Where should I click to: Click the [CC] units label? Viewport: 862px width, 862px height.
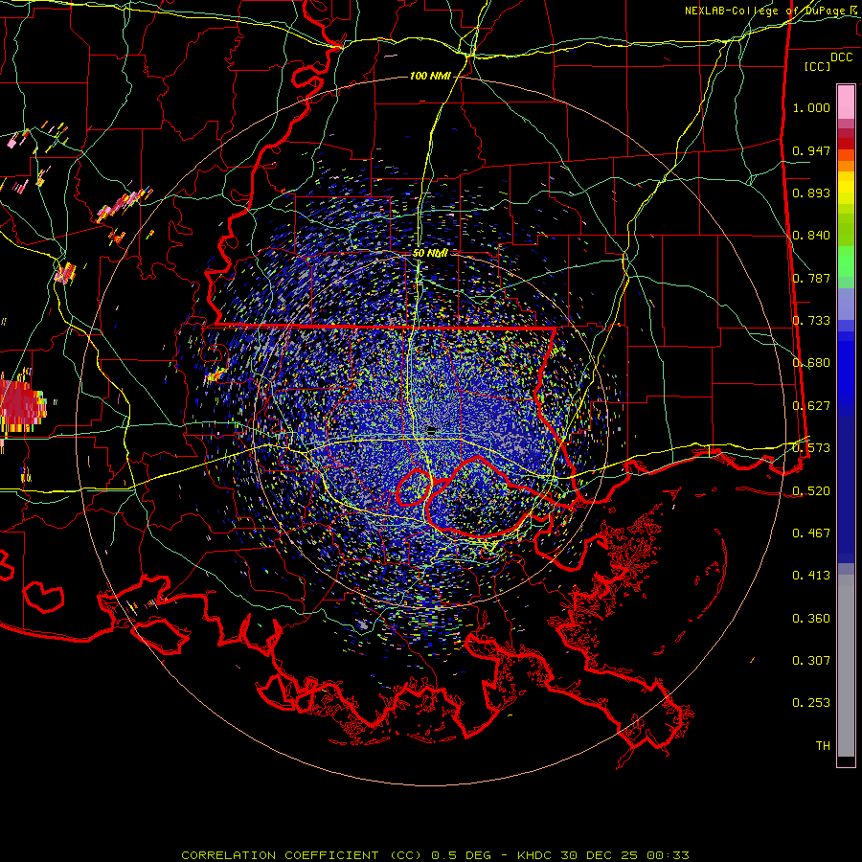(x=818, y=66)
